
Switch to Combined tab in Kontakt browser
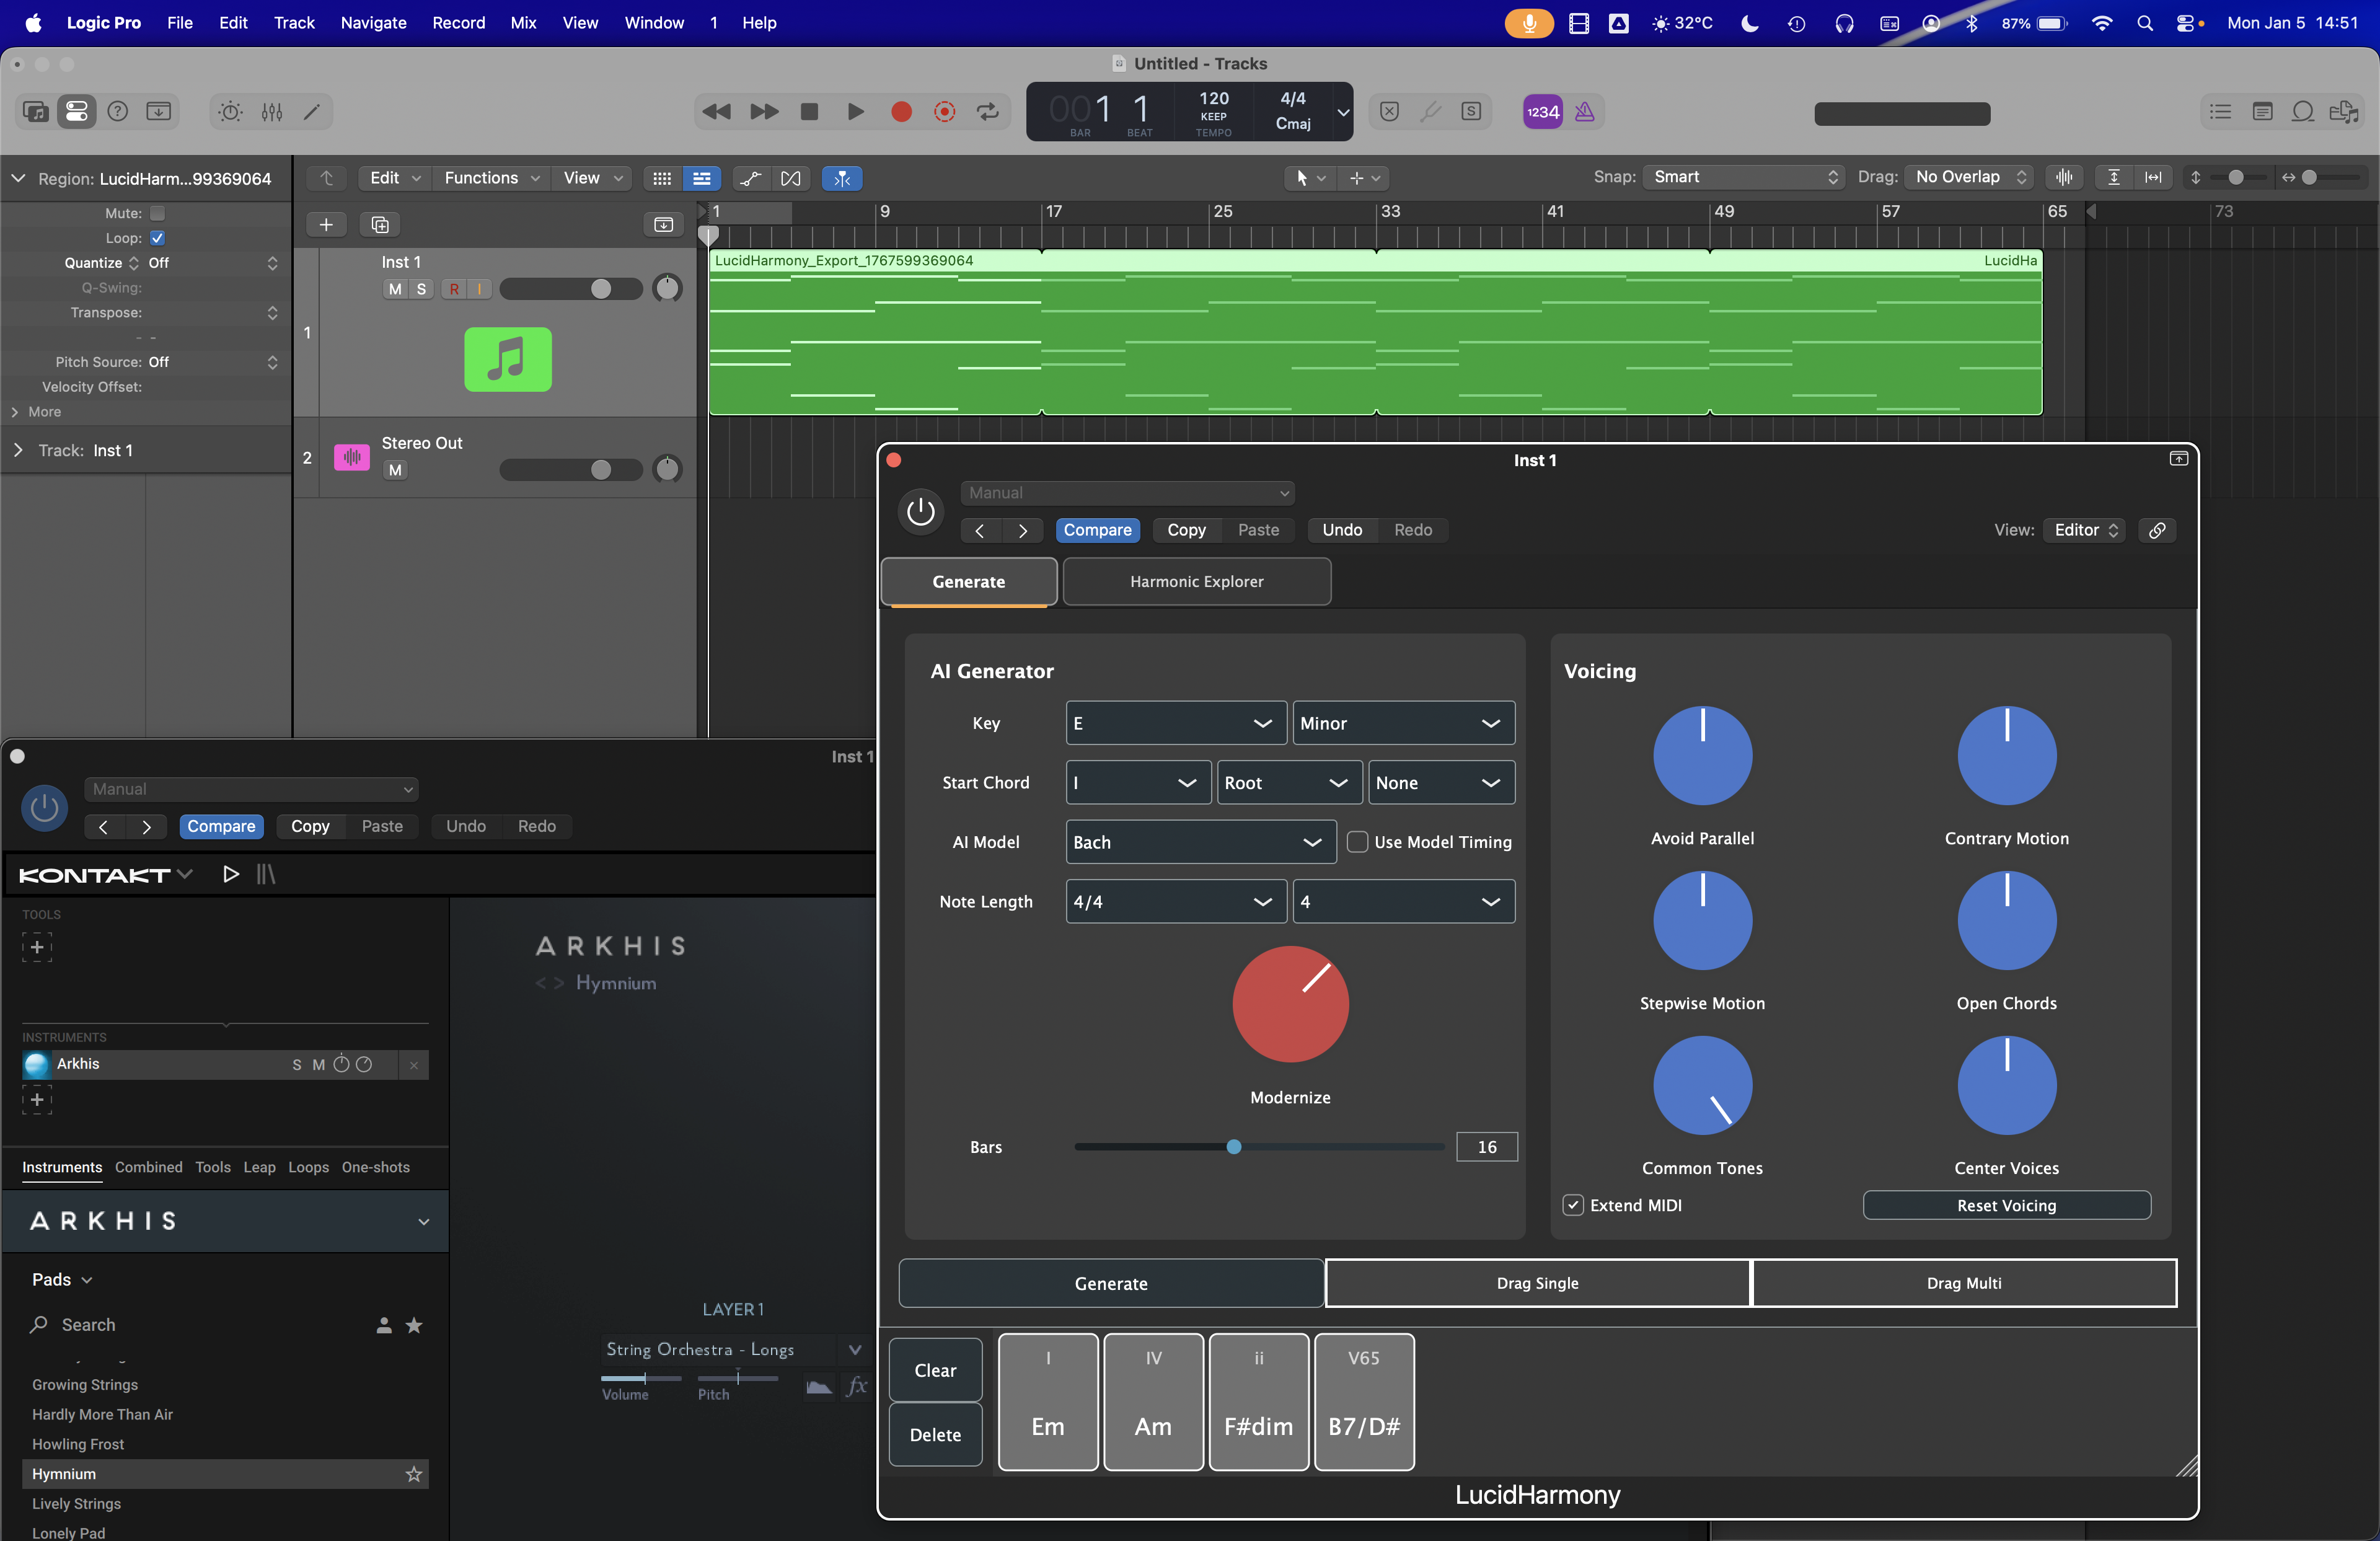[148, 1167]
